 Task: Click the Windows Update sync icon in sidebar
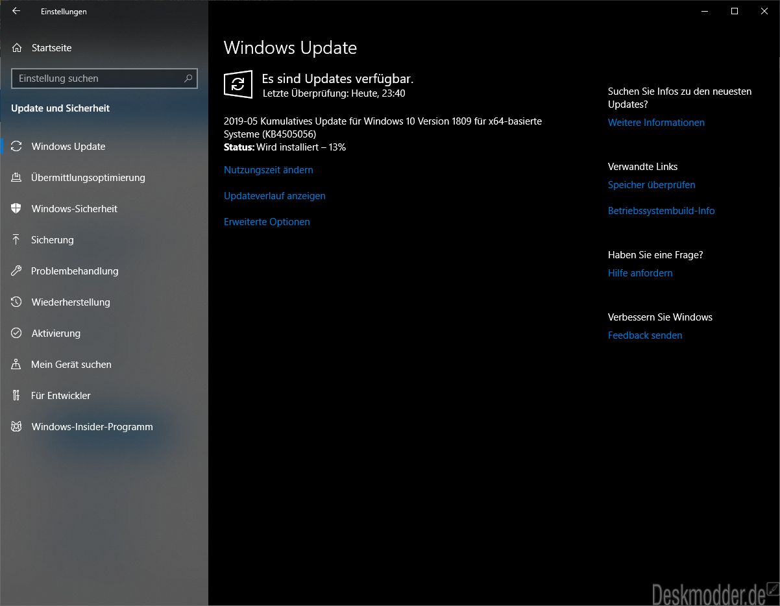click(x=17, y=146)
